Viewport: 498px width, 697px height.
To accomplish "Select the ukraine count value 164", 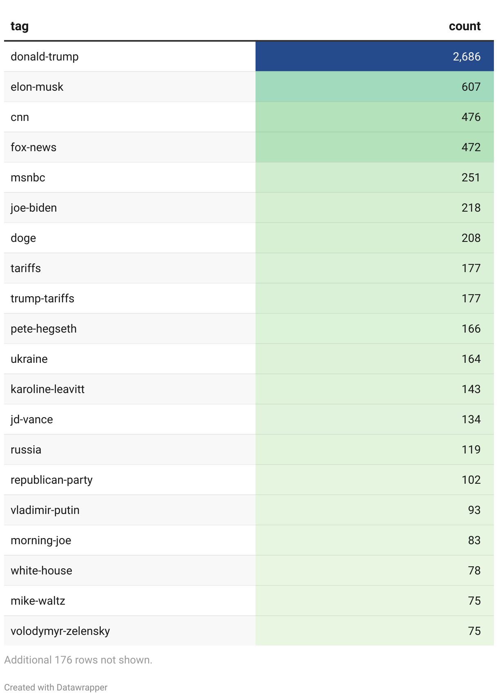I will tap(471, 359).
